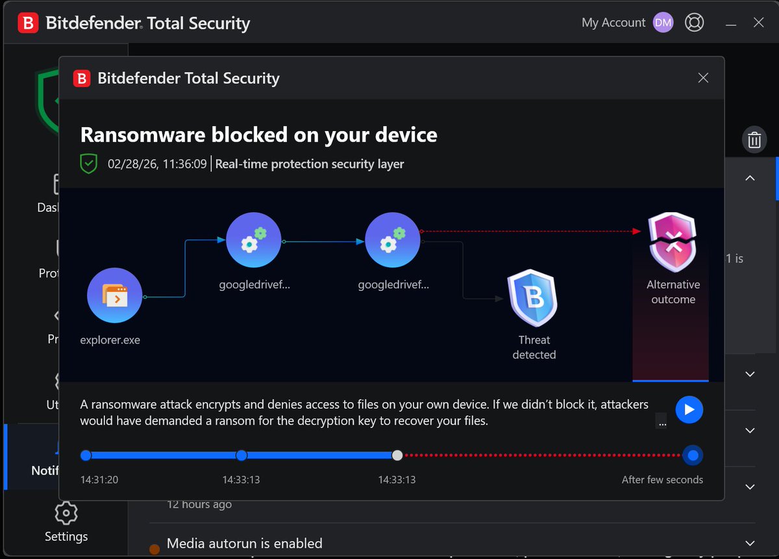Click the trash delete notifications icon
Viewport: 779px width, 559px height.
point(754,140)
